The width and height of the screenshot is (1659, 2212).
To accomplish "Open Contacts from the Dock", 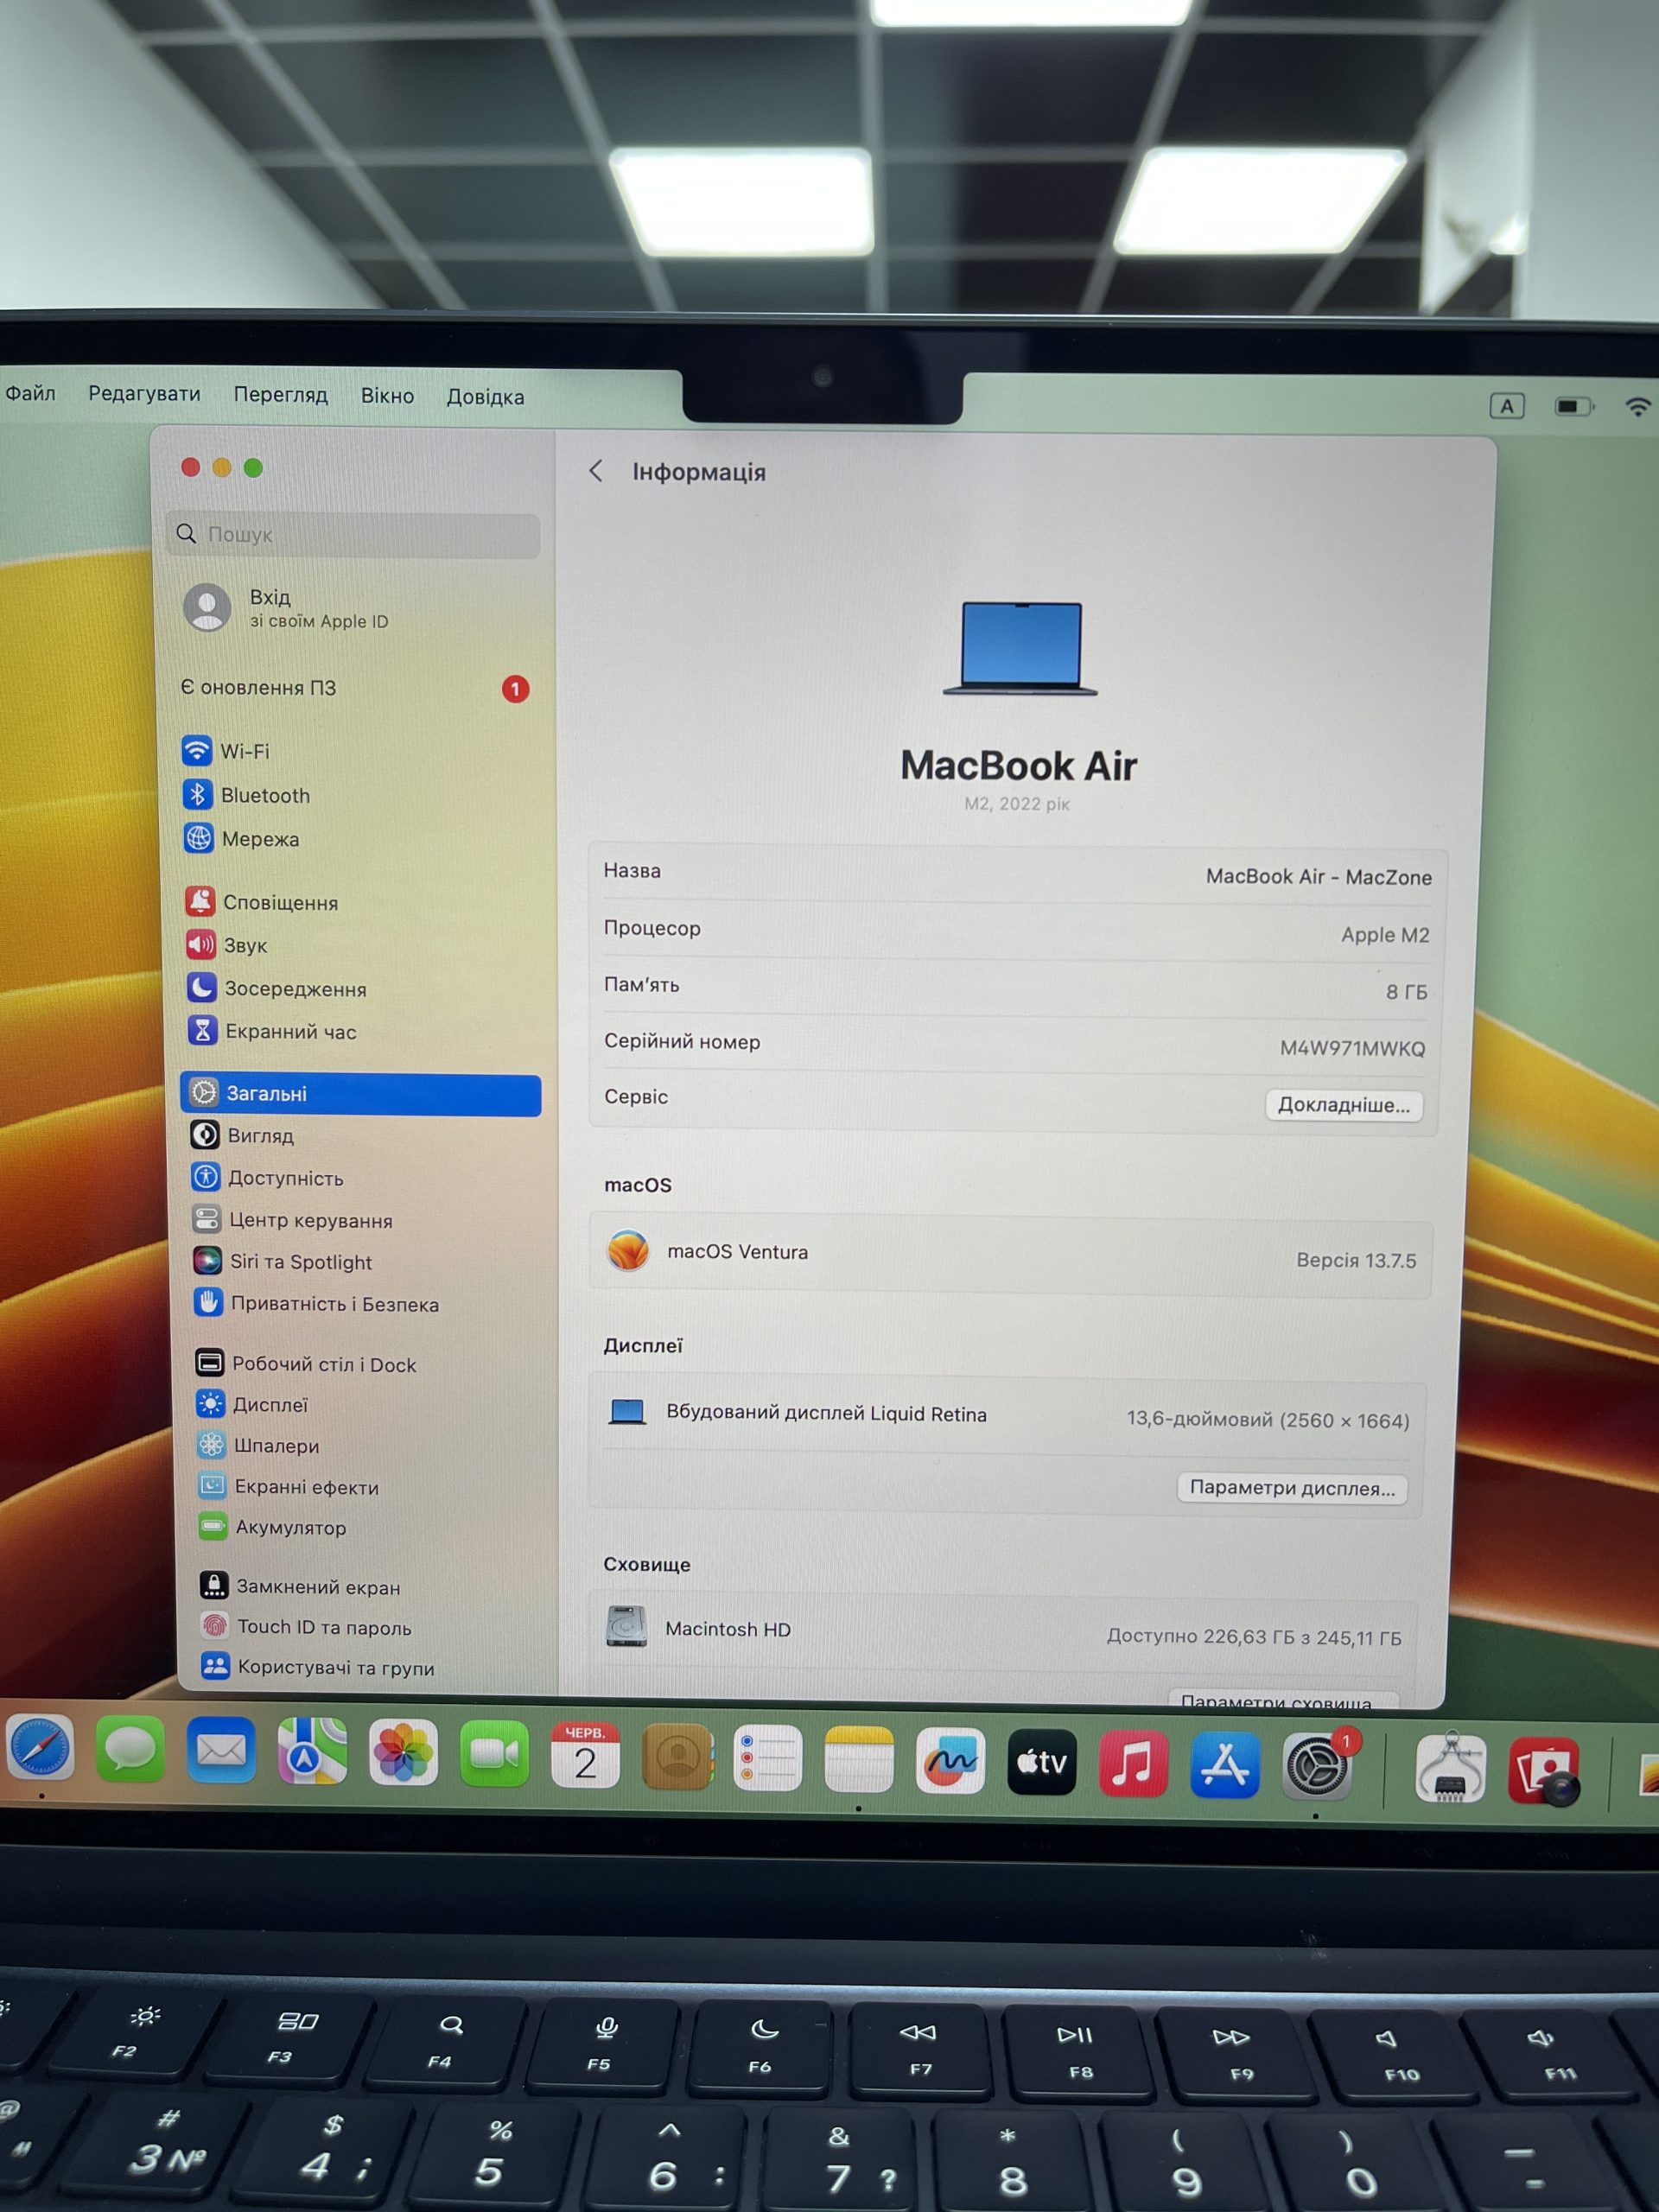I will (677, 1757).
